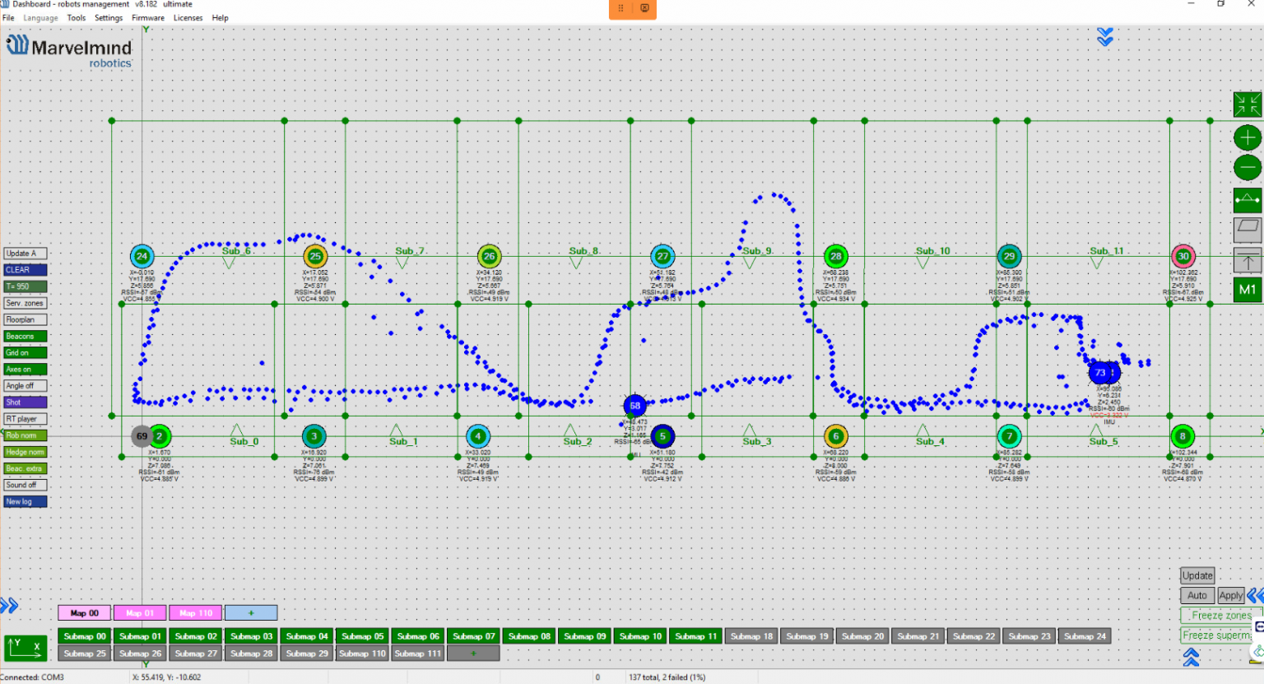Click the Apply button at bottom right
This screenshot has height=684, width=1264.
point(1230,595)
